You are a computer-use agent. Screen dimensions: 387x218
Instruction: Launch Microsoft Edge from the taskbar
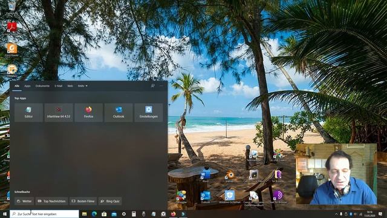[94, 214]
